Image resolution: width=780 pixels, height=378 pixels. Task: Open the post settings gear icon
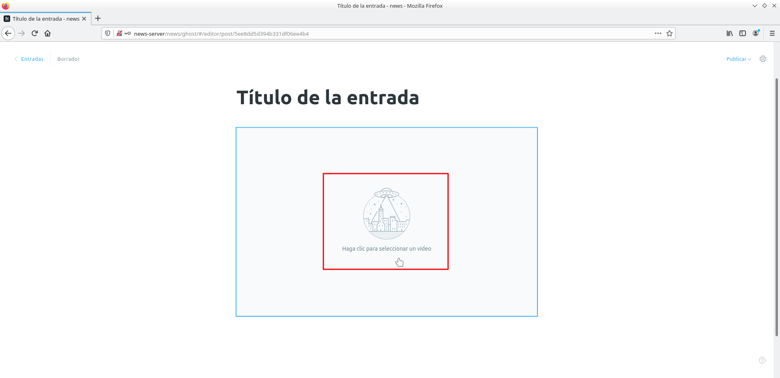click(763, 59)
